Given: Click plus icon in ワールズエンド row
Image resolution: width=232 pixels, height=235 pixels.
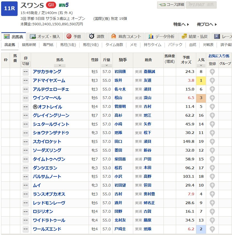Looking at the screenshot, I should 212,229.
